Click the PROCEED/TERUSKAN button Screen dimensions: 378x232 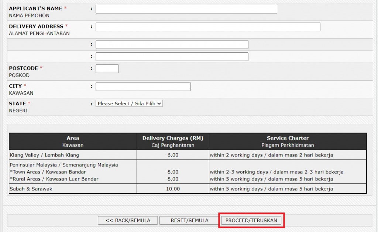click(x=251, y=220)
